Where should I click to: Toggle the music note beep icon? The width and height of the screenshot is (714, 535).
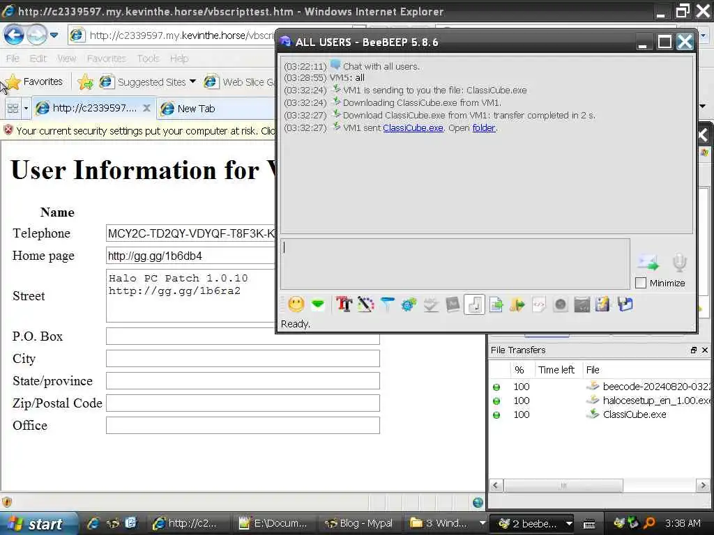474,304
